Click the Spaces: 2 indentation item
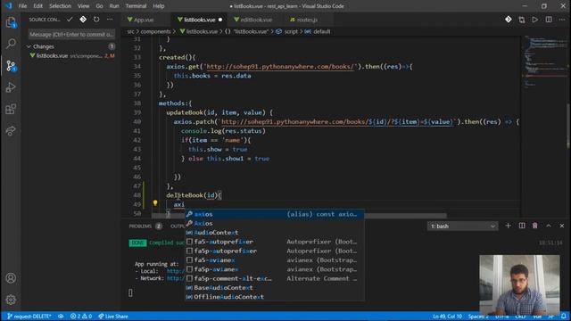The height and width of the screenshot is (321, 571). (478, 317)
